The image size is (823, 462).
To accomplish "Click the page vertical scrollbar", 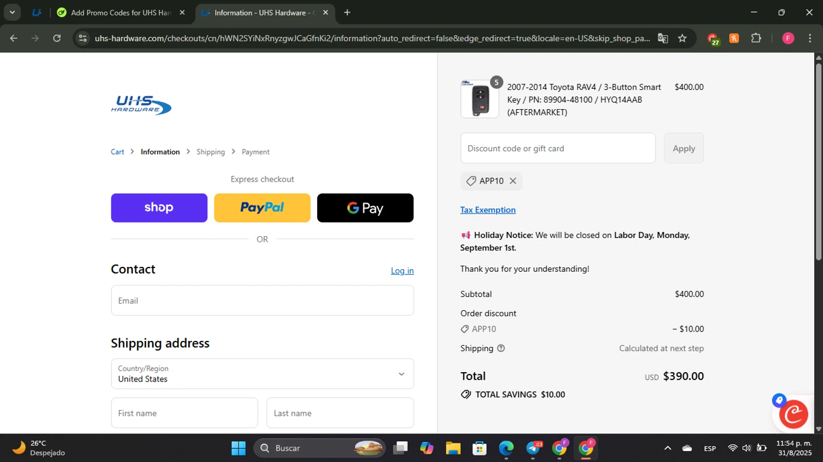I will click(x=819, y=162).
